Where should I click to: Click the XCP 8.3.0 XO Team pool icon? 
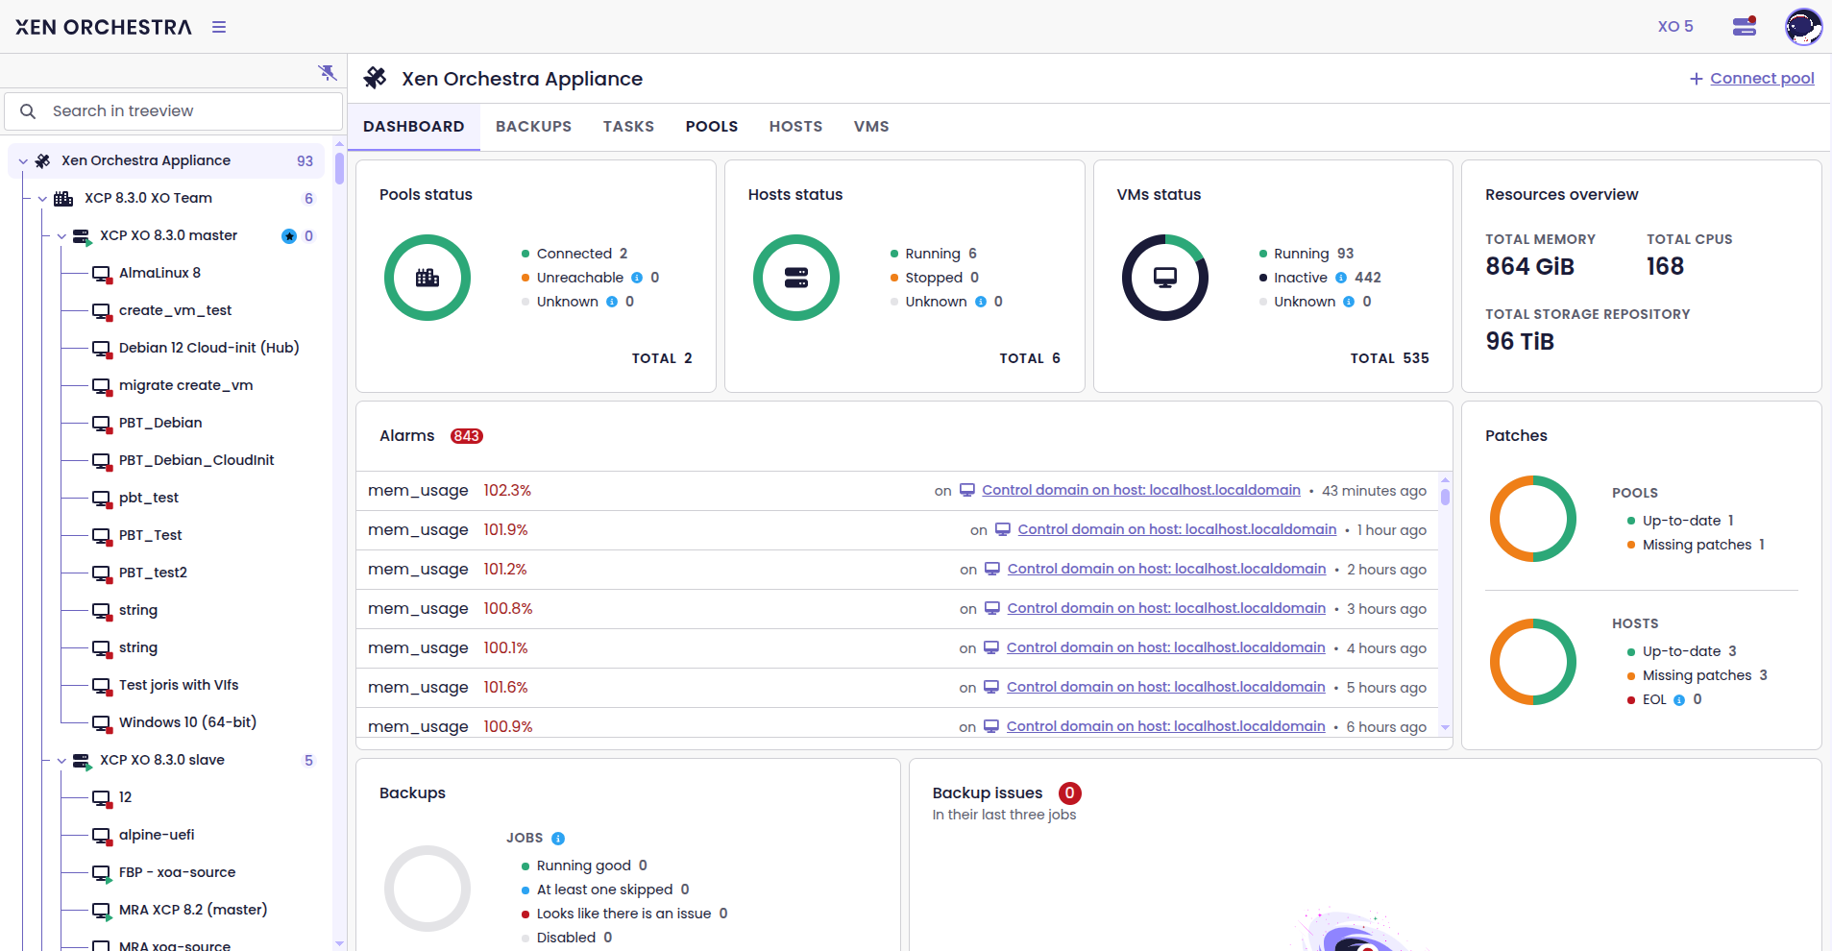[63, 199]
